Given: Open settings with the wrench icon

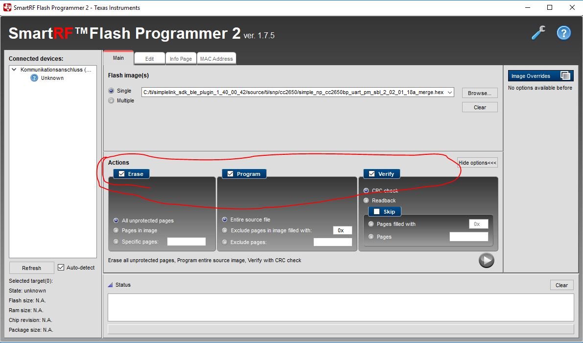Looking at the screenshot, I should pos(538,32).
